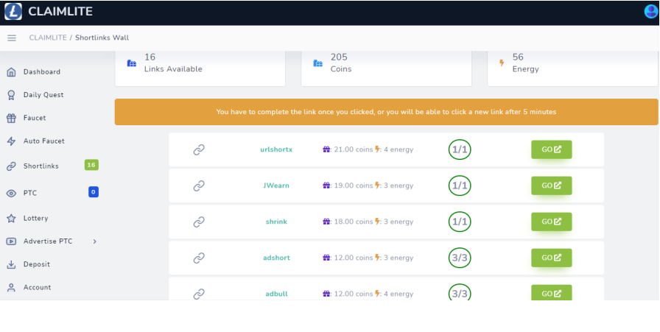The height and width of the screenshot is (332, 660).
Task: Click the '18.00 coins' text
Action: (x=354, y=222)
